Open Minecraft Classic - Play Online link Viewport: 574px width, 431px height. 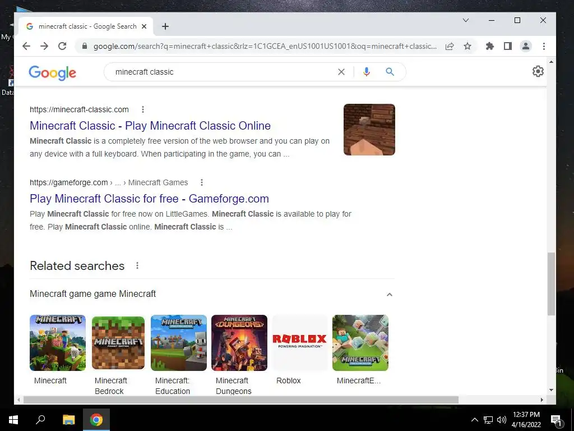[150, 125]
